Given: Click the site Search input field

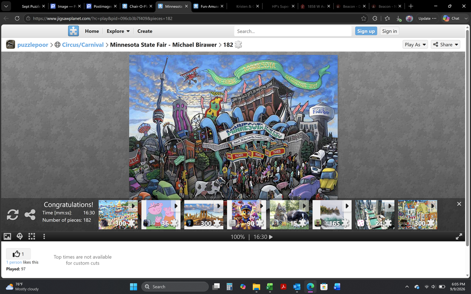Looking at the screenshot, I should 293,31.
